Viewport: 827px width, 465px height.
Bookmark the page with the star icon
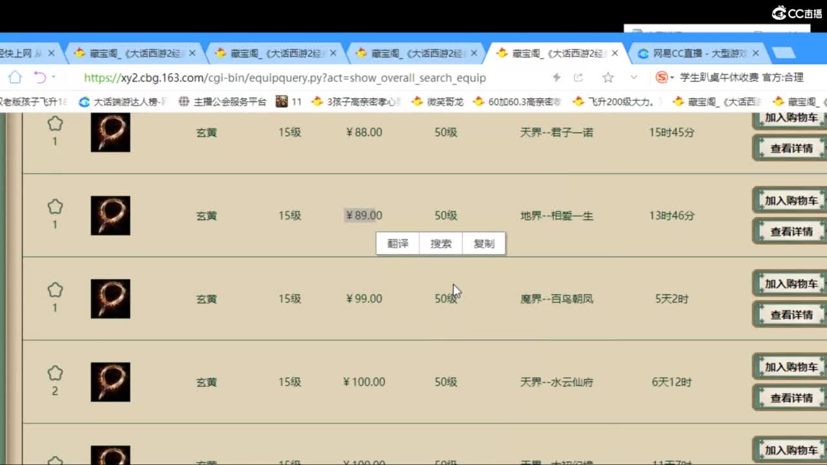click(x=608, y=77)
